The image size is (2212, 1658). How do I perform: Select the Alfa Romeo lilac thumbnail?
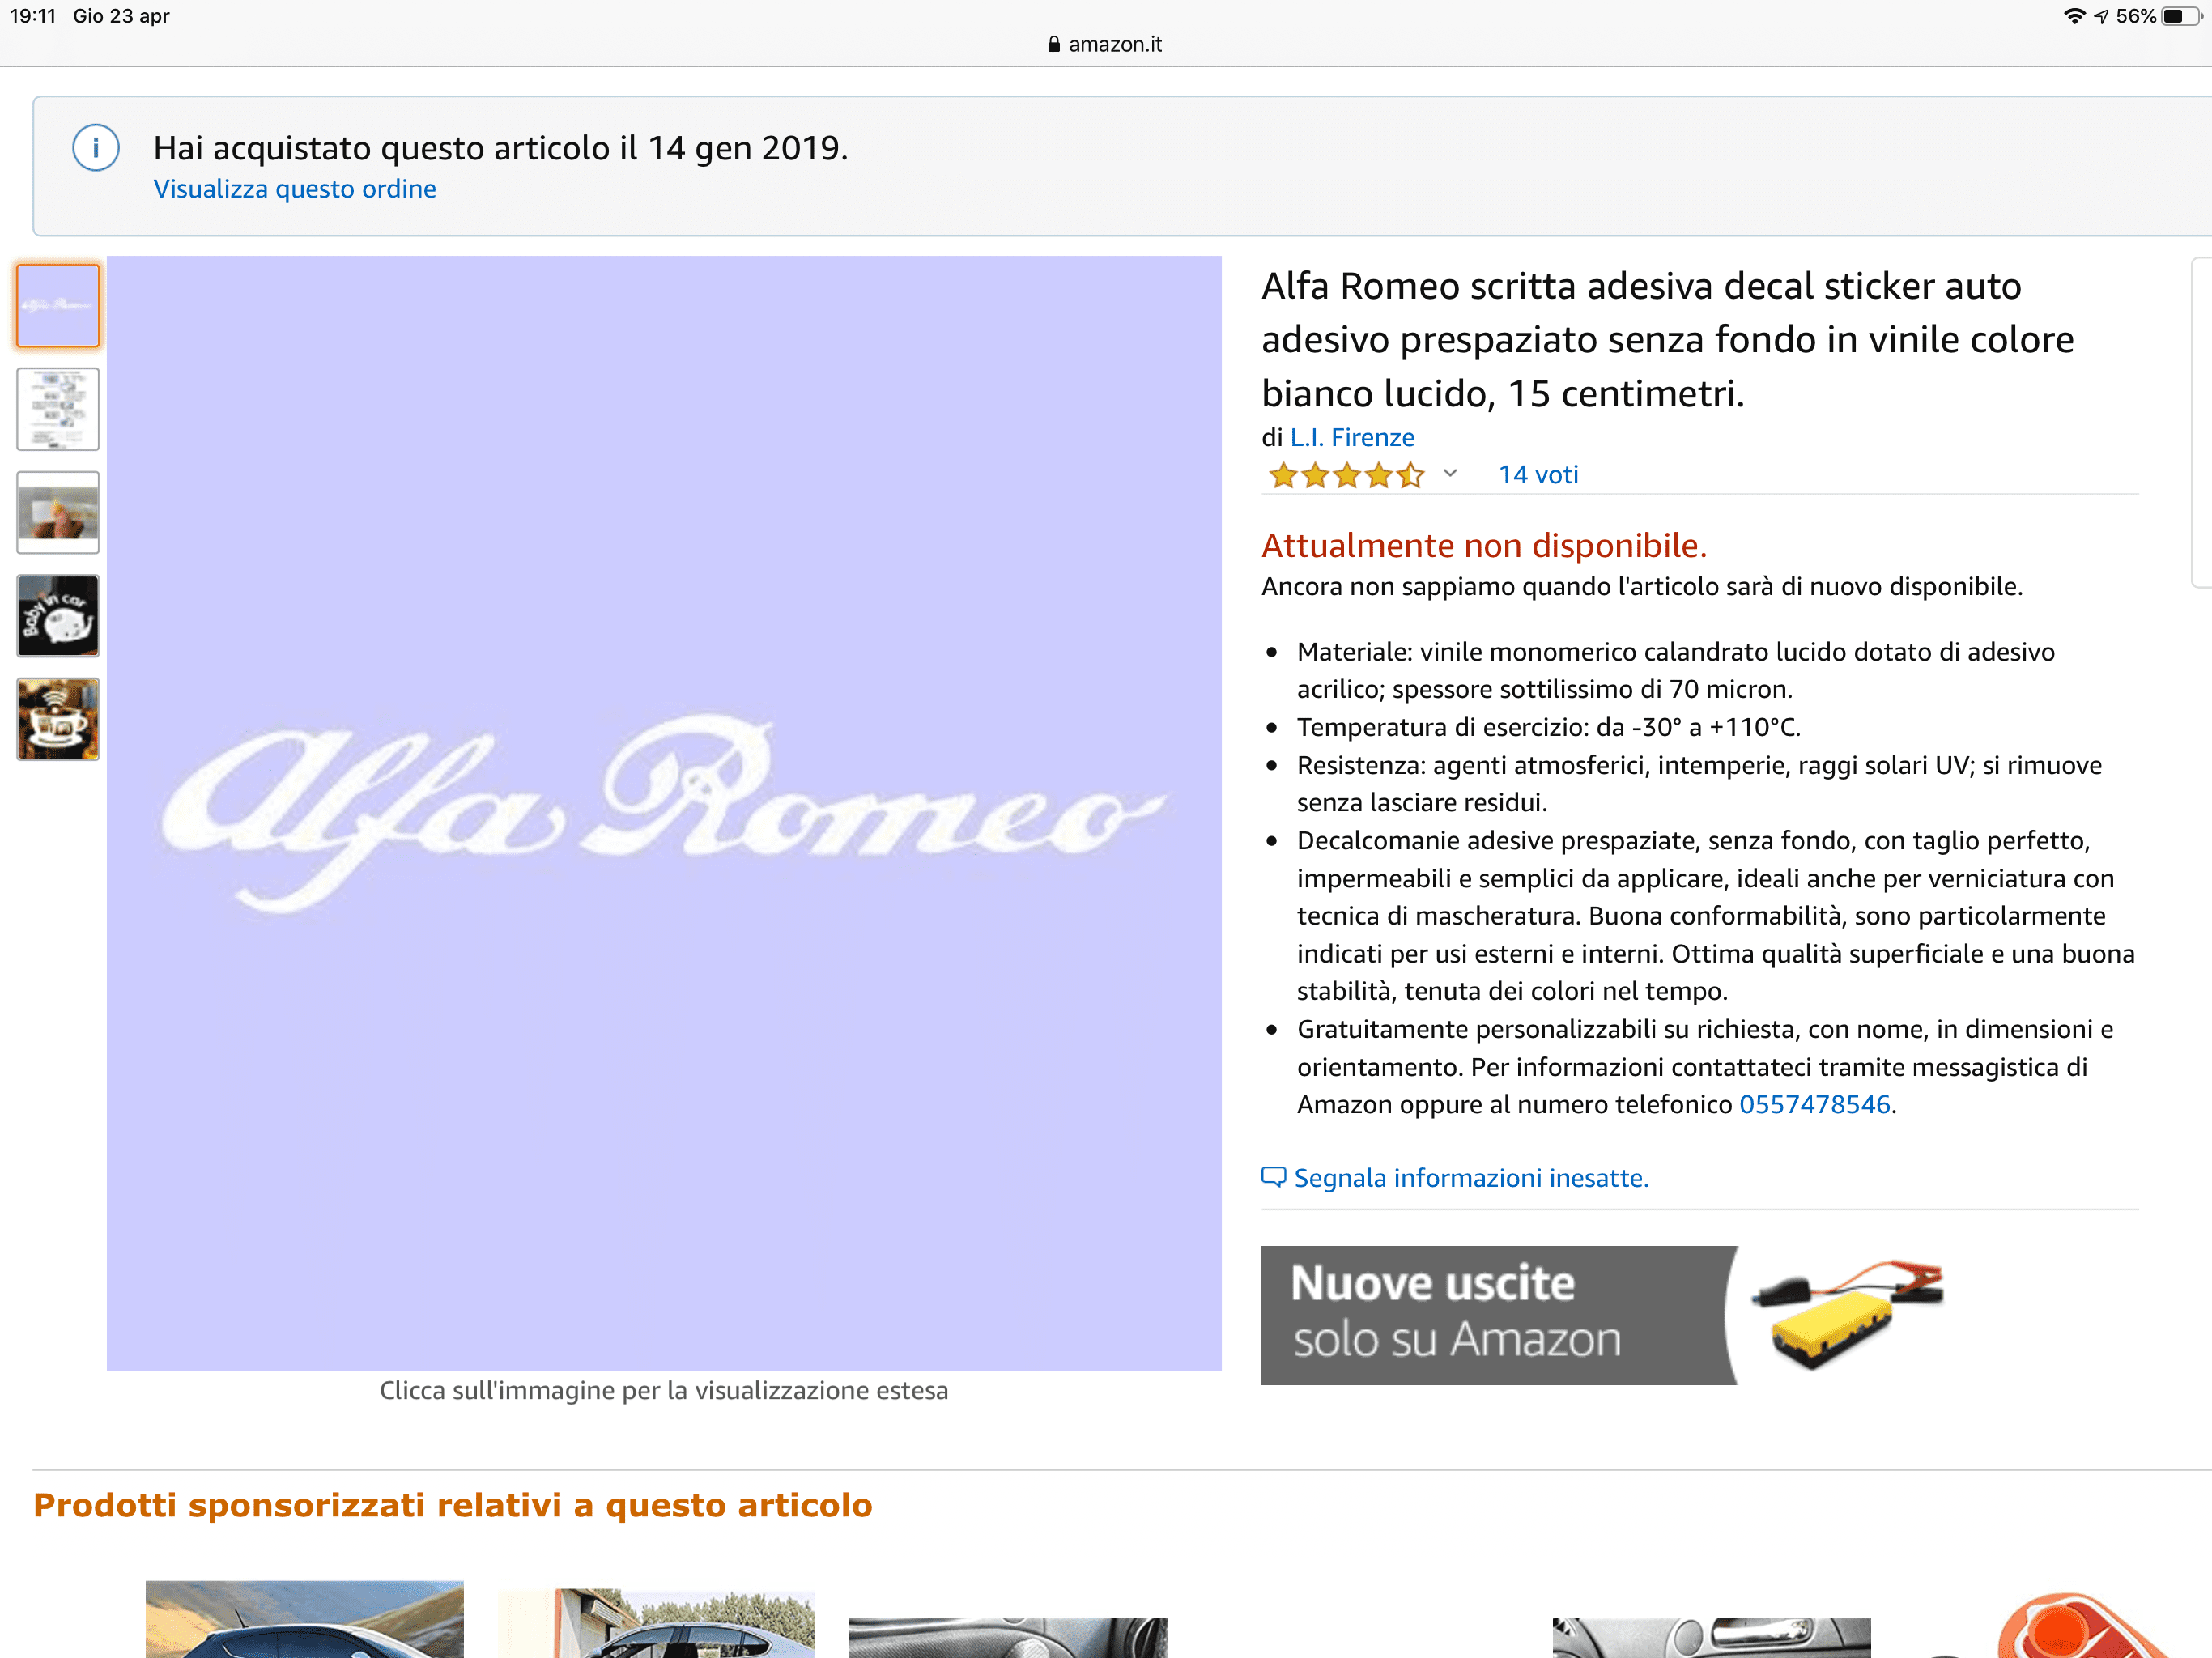58,306
